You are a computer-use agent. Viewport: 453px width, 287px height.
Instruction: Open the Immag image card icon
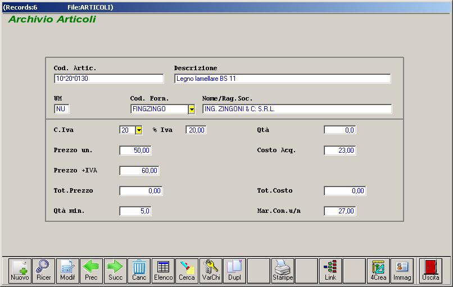[402, 271]
